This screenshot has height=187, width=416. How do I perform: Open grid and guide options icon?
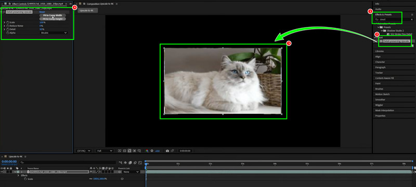point(139,151)
